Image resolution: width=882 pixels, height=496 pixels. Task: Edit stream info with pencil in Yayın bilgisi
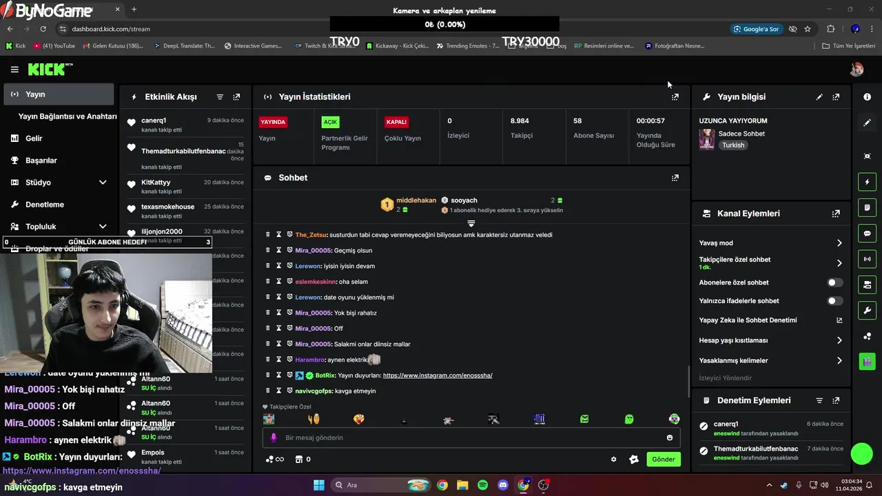tap(819, 97)
